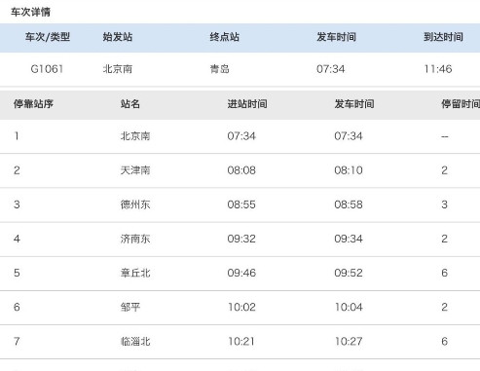Click departure time 08:58
This screenshot has width=480, height=371.
349,204
